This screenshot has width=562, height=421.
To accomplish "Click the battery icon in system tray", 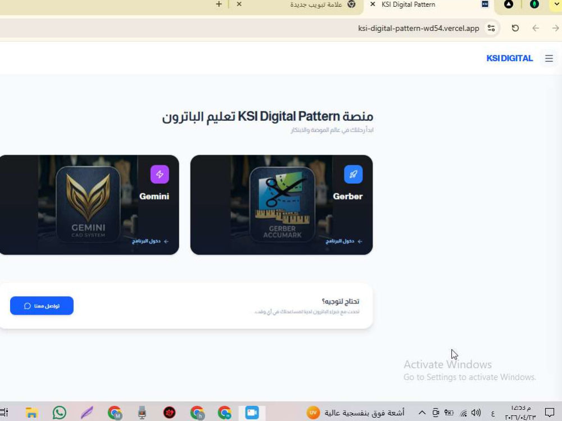I will (x=448, y=413).
